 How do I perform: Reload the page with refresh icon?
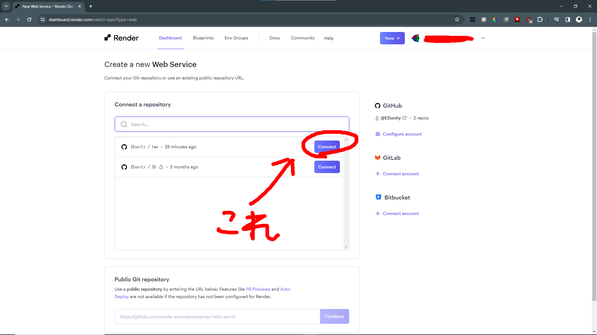tap(29, 20)
